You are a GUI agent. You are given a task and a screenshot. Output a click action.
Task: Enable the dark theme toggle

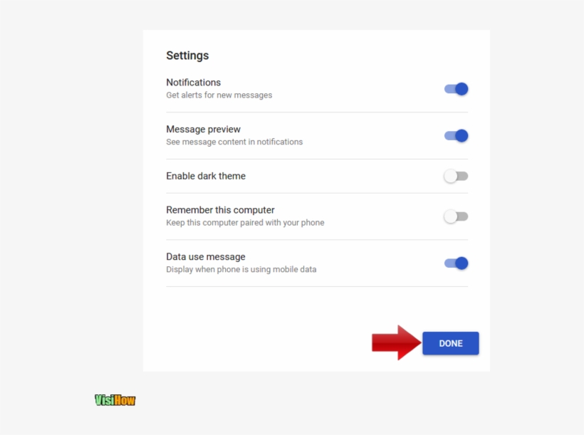coord(456,176)
